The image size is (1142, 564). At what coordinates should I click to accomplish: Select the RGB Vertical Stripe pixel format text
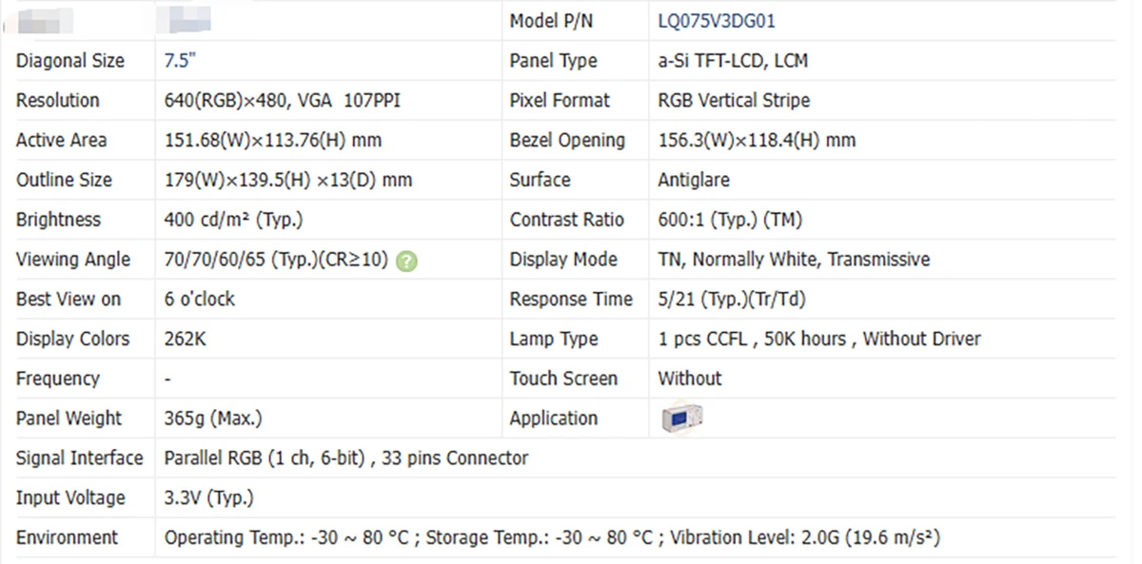coord(734,101)
